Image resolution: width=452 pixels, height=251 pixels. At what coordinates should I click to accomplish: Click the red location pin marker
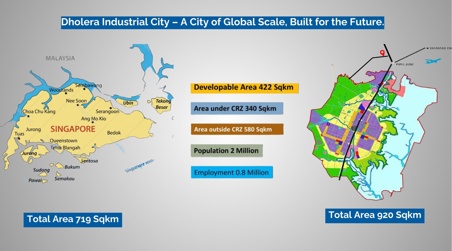[x=382, y=53]
